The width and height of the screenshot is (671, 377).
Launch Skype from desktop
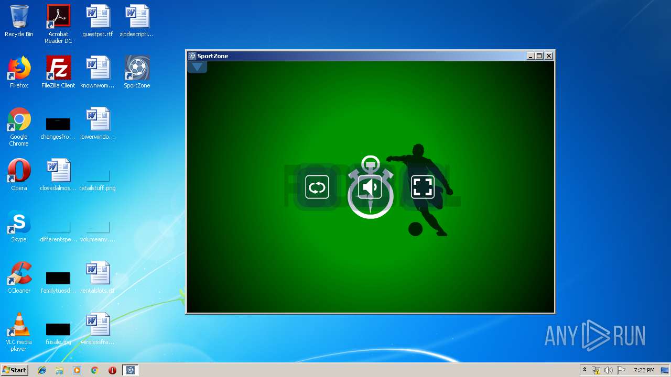19,226
